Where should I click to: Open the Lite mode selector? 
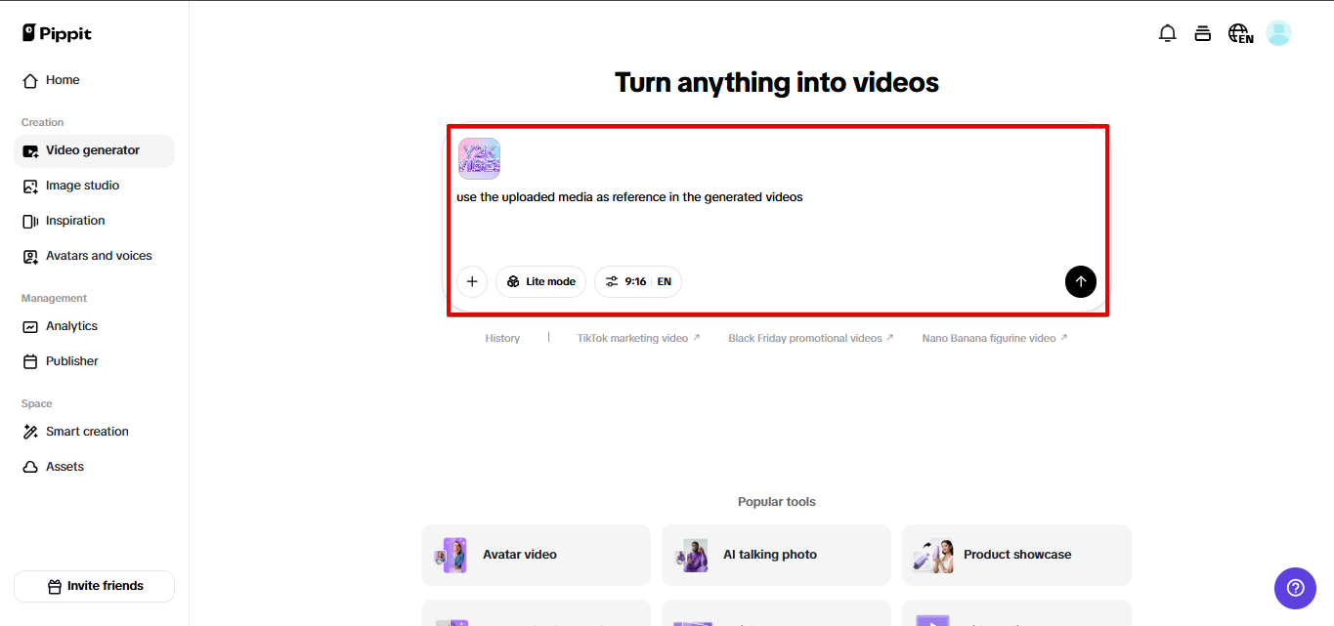point(540,281)
